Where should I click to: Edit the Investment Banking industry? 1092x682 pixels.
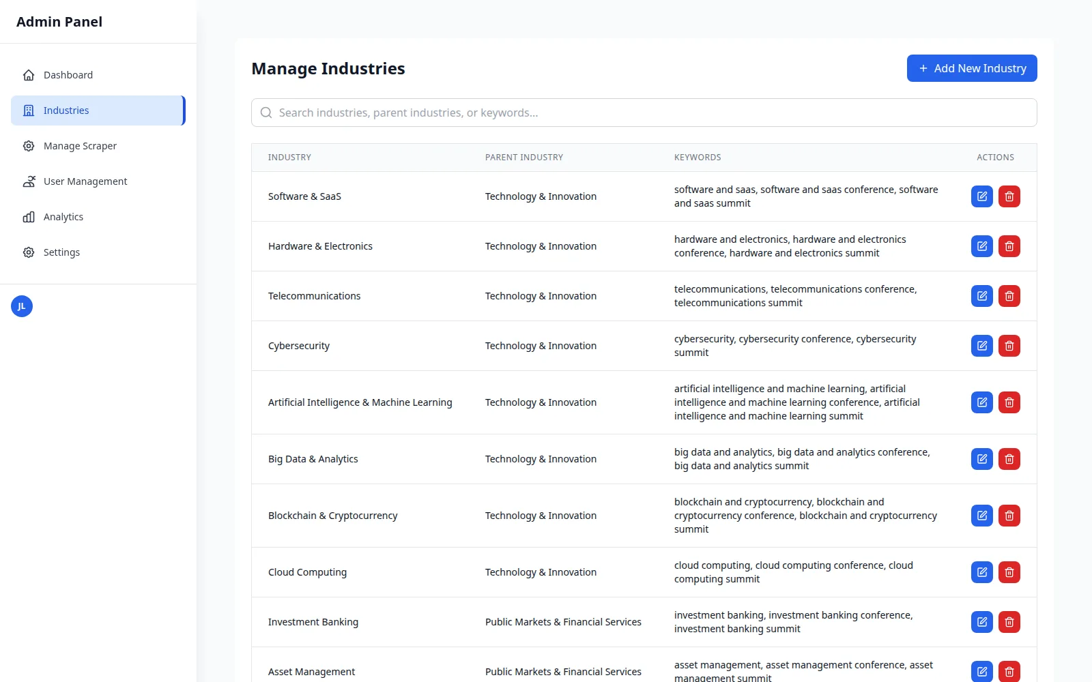[981, 622]
